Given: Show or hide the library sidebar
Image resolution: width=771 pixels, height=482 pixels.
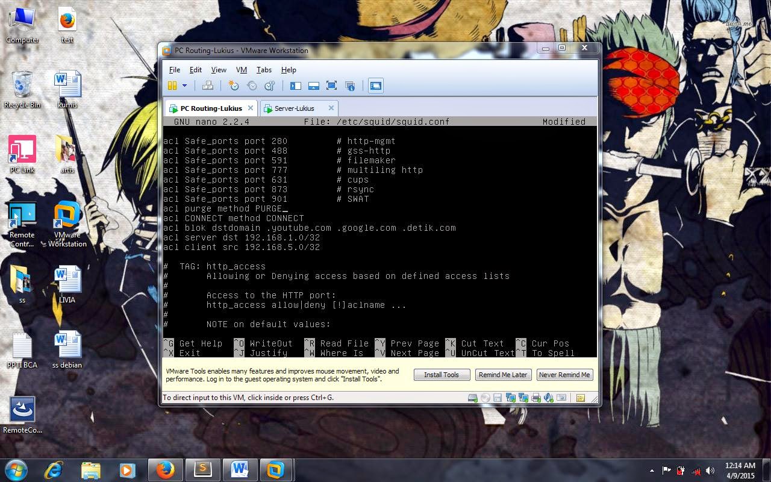Looking at the screenshot, I should pyautogui.click(x=295, y=86).
